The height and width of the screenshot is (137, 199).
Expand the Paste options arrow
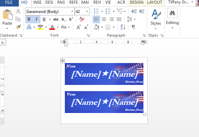[7, 29]
